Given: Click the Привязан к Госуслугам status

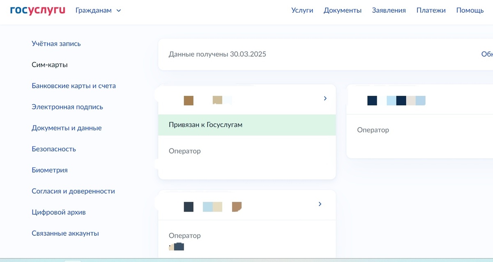Looking at the screenshot, I should point(247,125).
